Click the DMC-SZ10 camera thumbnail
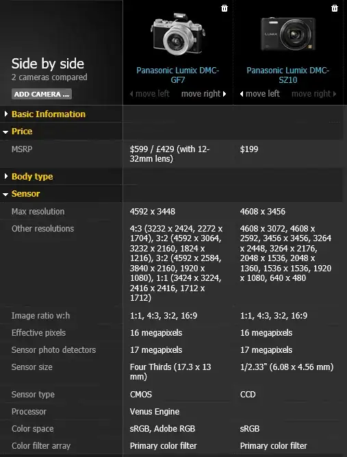Screen dimensions: 347x457 pos(288,34)
